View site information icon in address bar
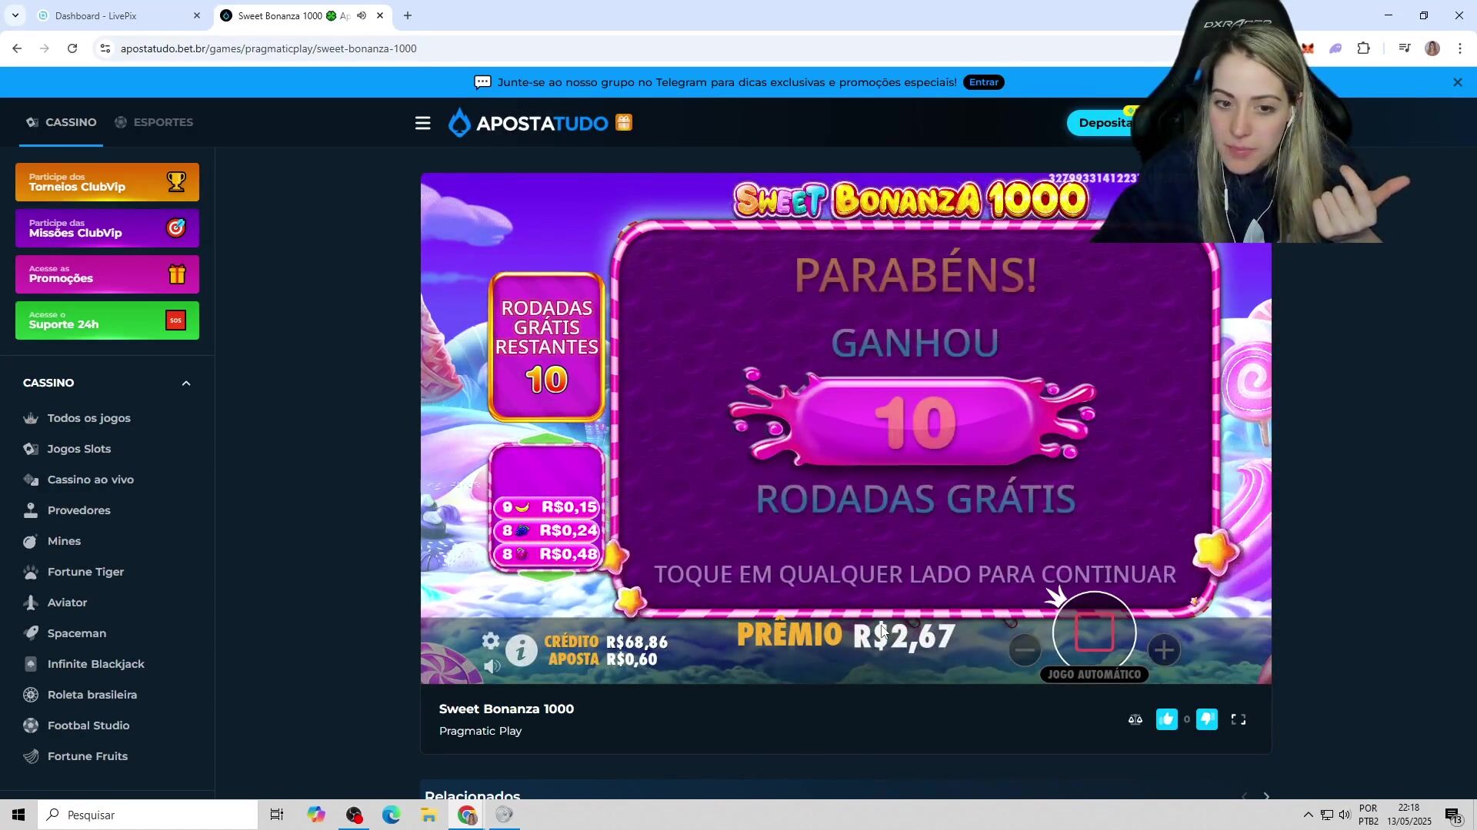The image size is (1477, 830). [x=105, y=48]
